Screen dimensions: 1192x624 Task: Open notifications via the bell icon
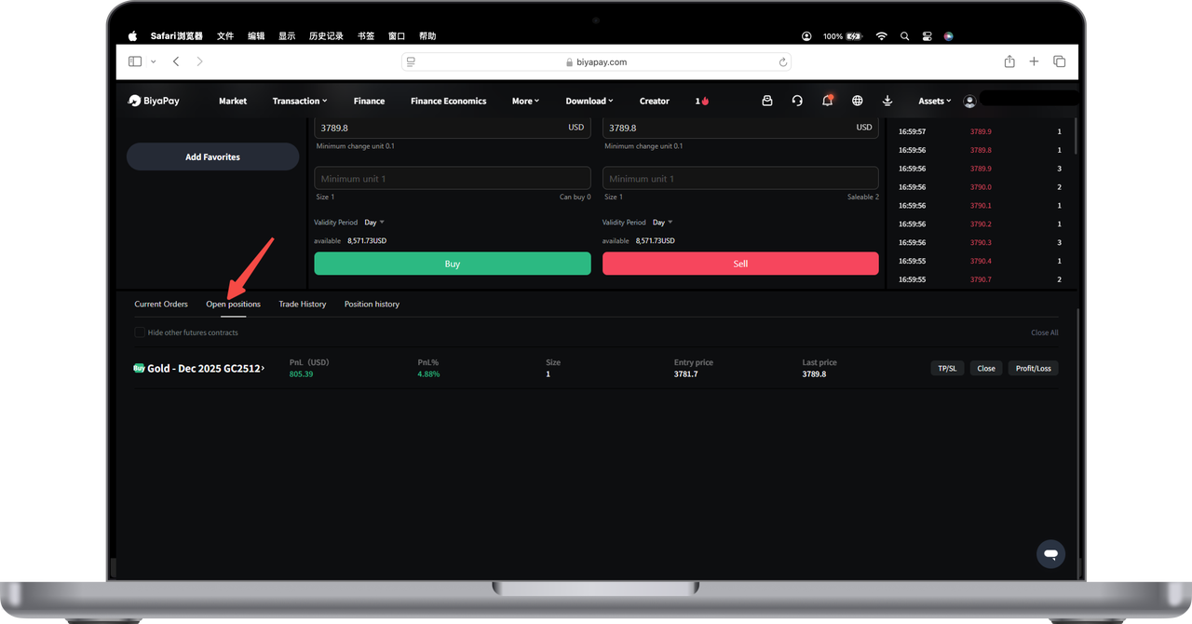point(827,101)
